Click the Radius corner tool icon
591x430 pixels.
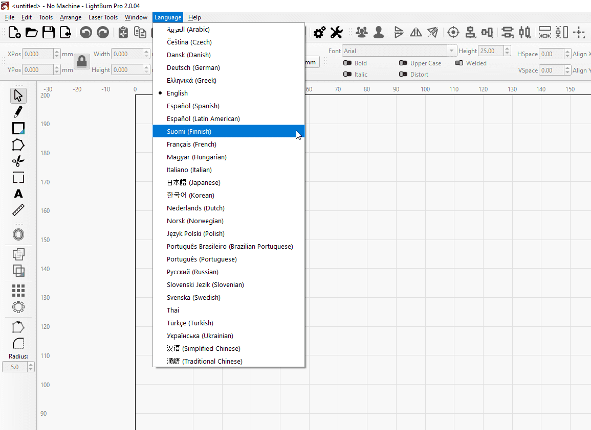click(18, 343)
